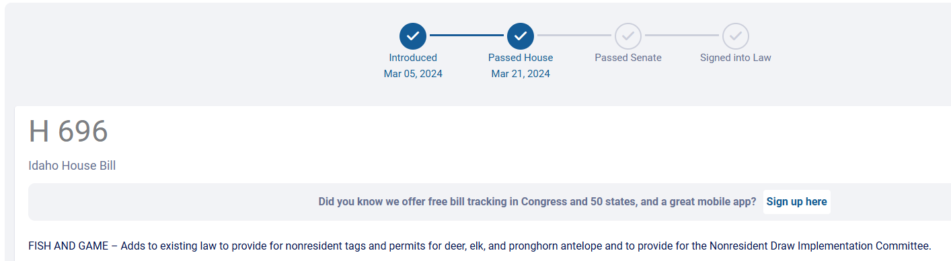Select the Introduced stage label
This screenshot has width=951, height=261.
click(413, 58)
